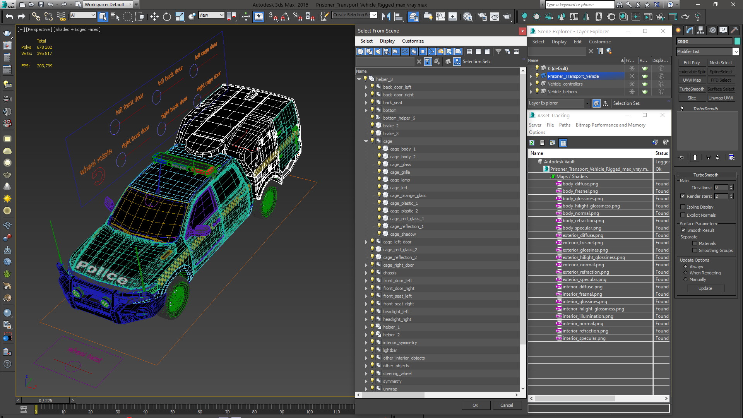Switch to the Display command panel tab
The width and height of the screenshot is (743, 418).
pos(723,30)
